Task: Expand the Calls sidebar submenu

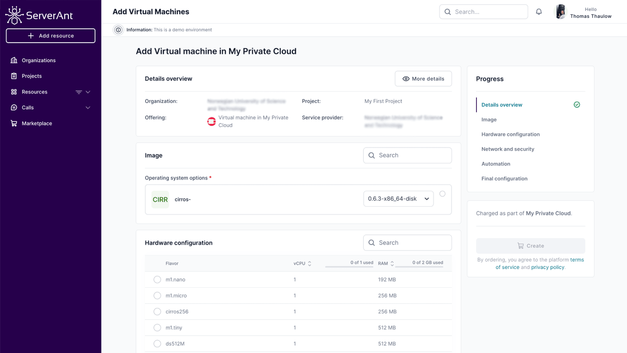Action: pos(88,108)
